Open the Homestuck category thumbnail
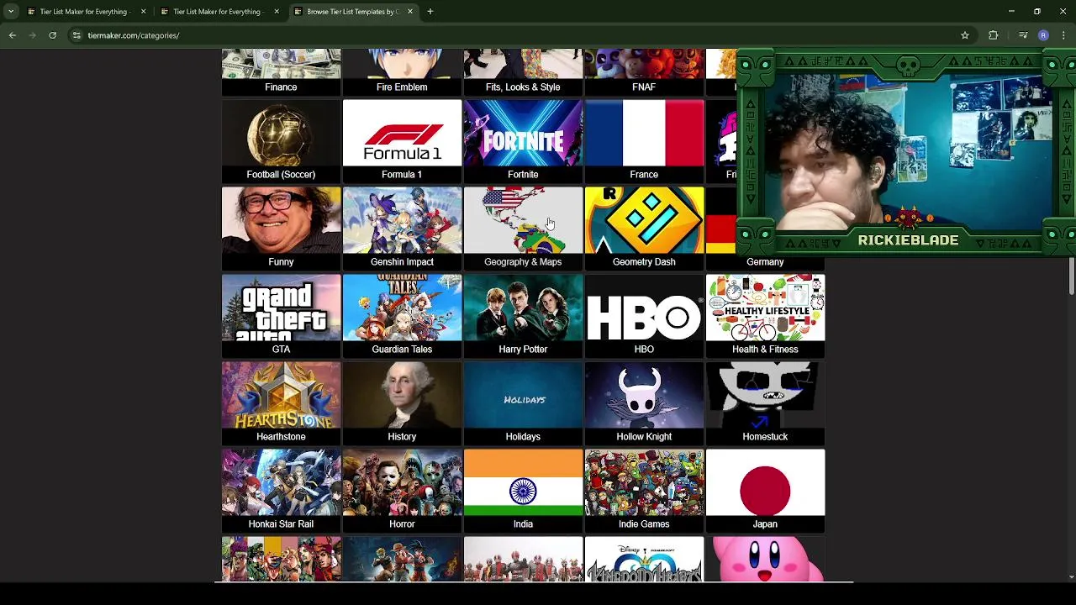Screen dimensions: 1076x605 coord(765,395)
